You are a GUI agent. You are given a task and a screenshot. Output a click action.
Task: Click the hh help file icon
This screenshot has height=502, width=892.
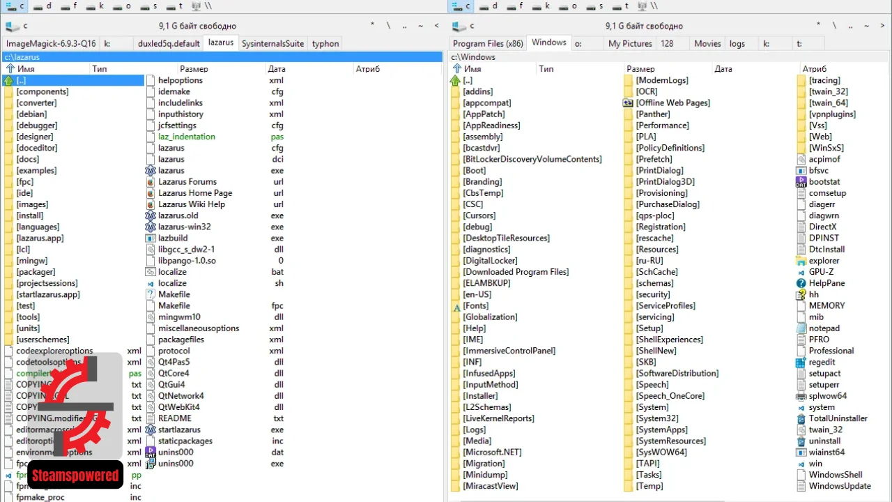[801, 294]
